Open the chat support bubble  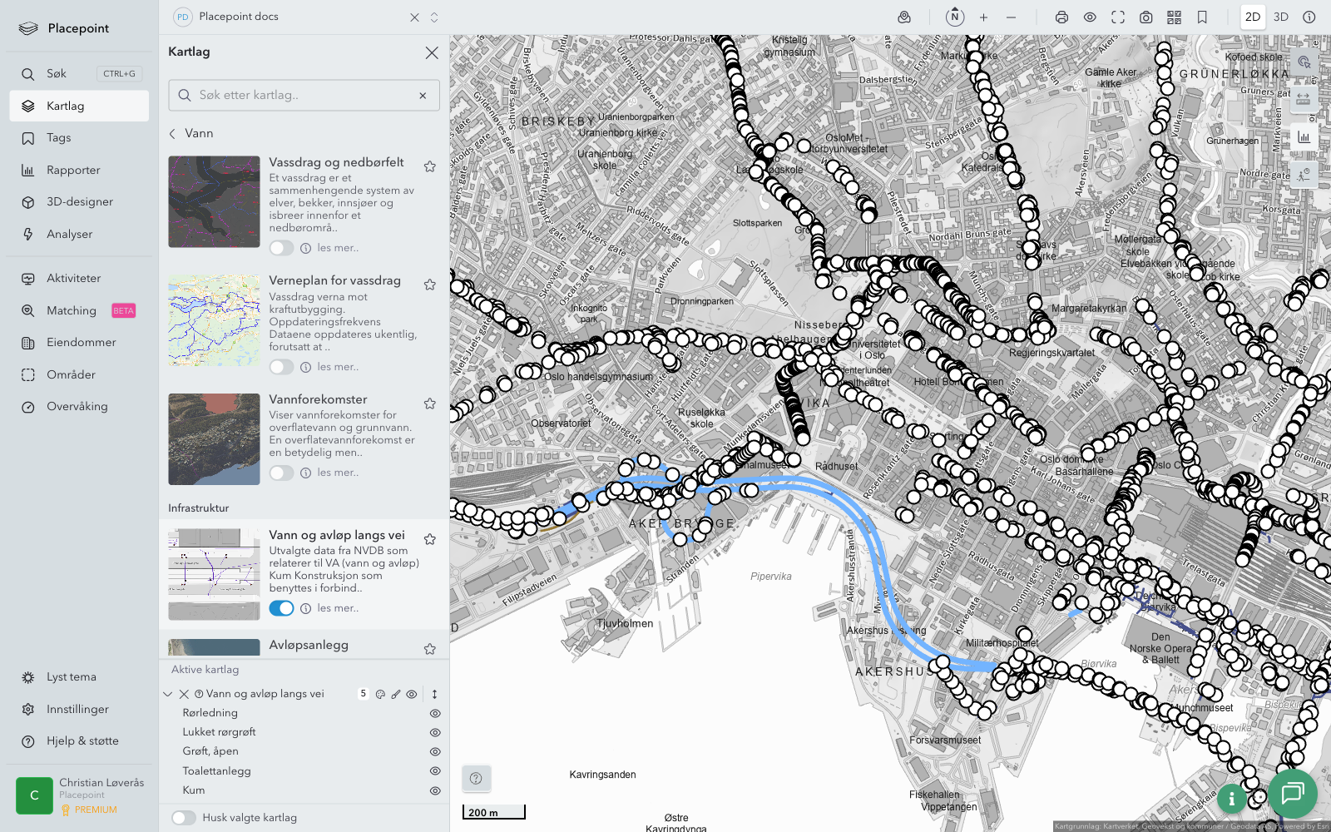tap(1292, 793)
